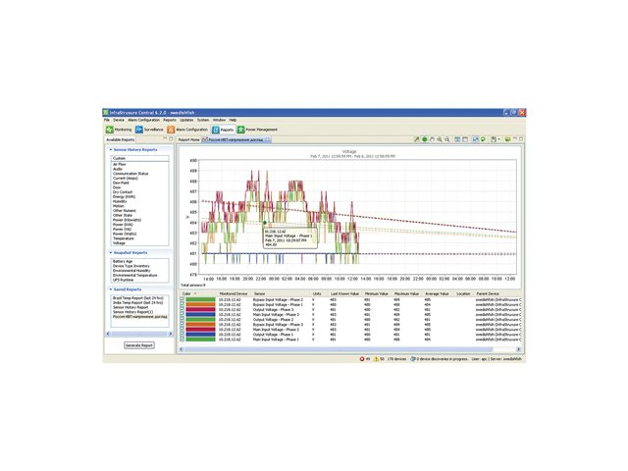Switch to Power Management perspective
This screenshot has height=471, width=628.
pos(258,129)
